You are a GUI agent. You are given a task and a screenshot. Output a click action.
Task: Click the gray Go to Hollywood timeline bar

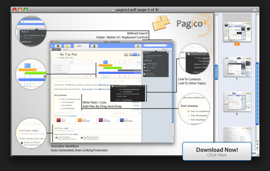129,70
